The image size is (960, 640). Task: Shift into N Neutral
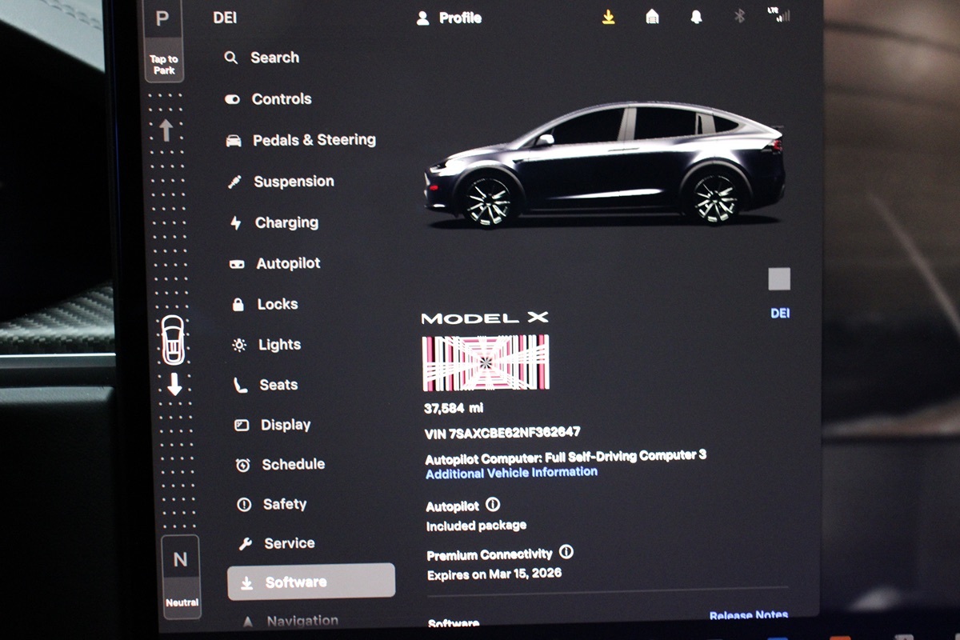(181, 578)
